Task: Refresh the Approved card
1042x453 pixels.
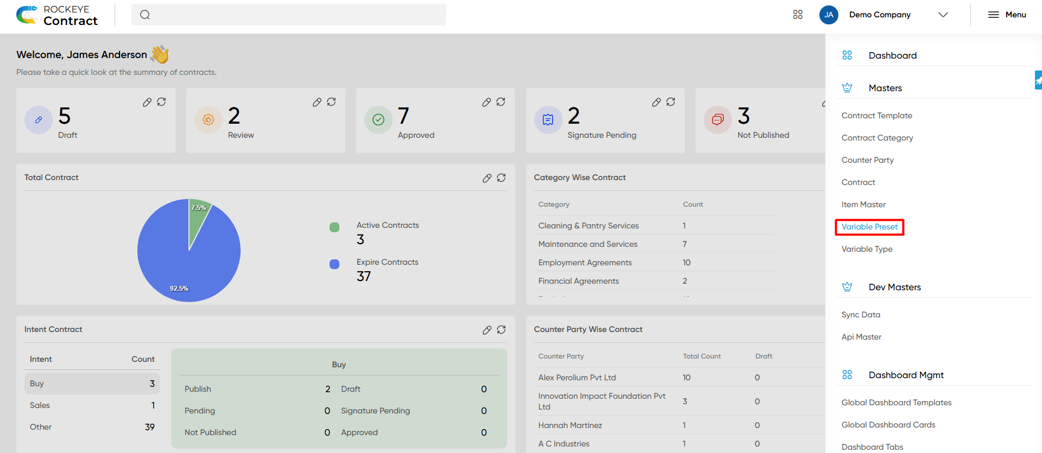Action: pyautogui.click(x=501, y=102)
